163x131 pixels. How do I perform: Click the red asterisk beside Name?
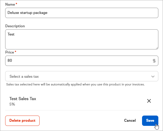click(x=16, y=4)
